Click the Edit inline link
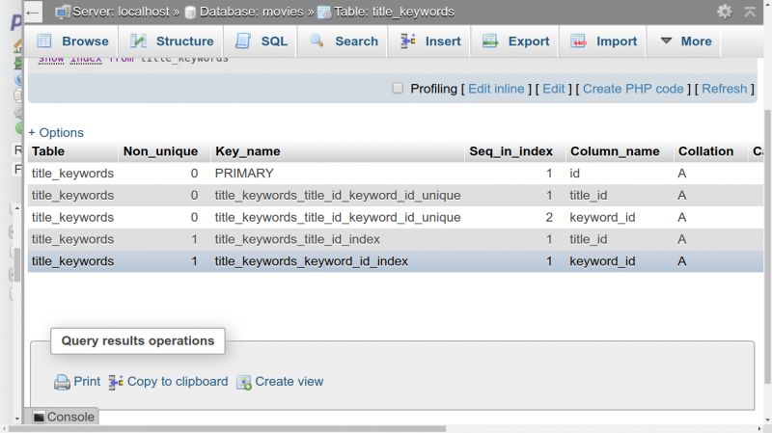 (496, 89)
